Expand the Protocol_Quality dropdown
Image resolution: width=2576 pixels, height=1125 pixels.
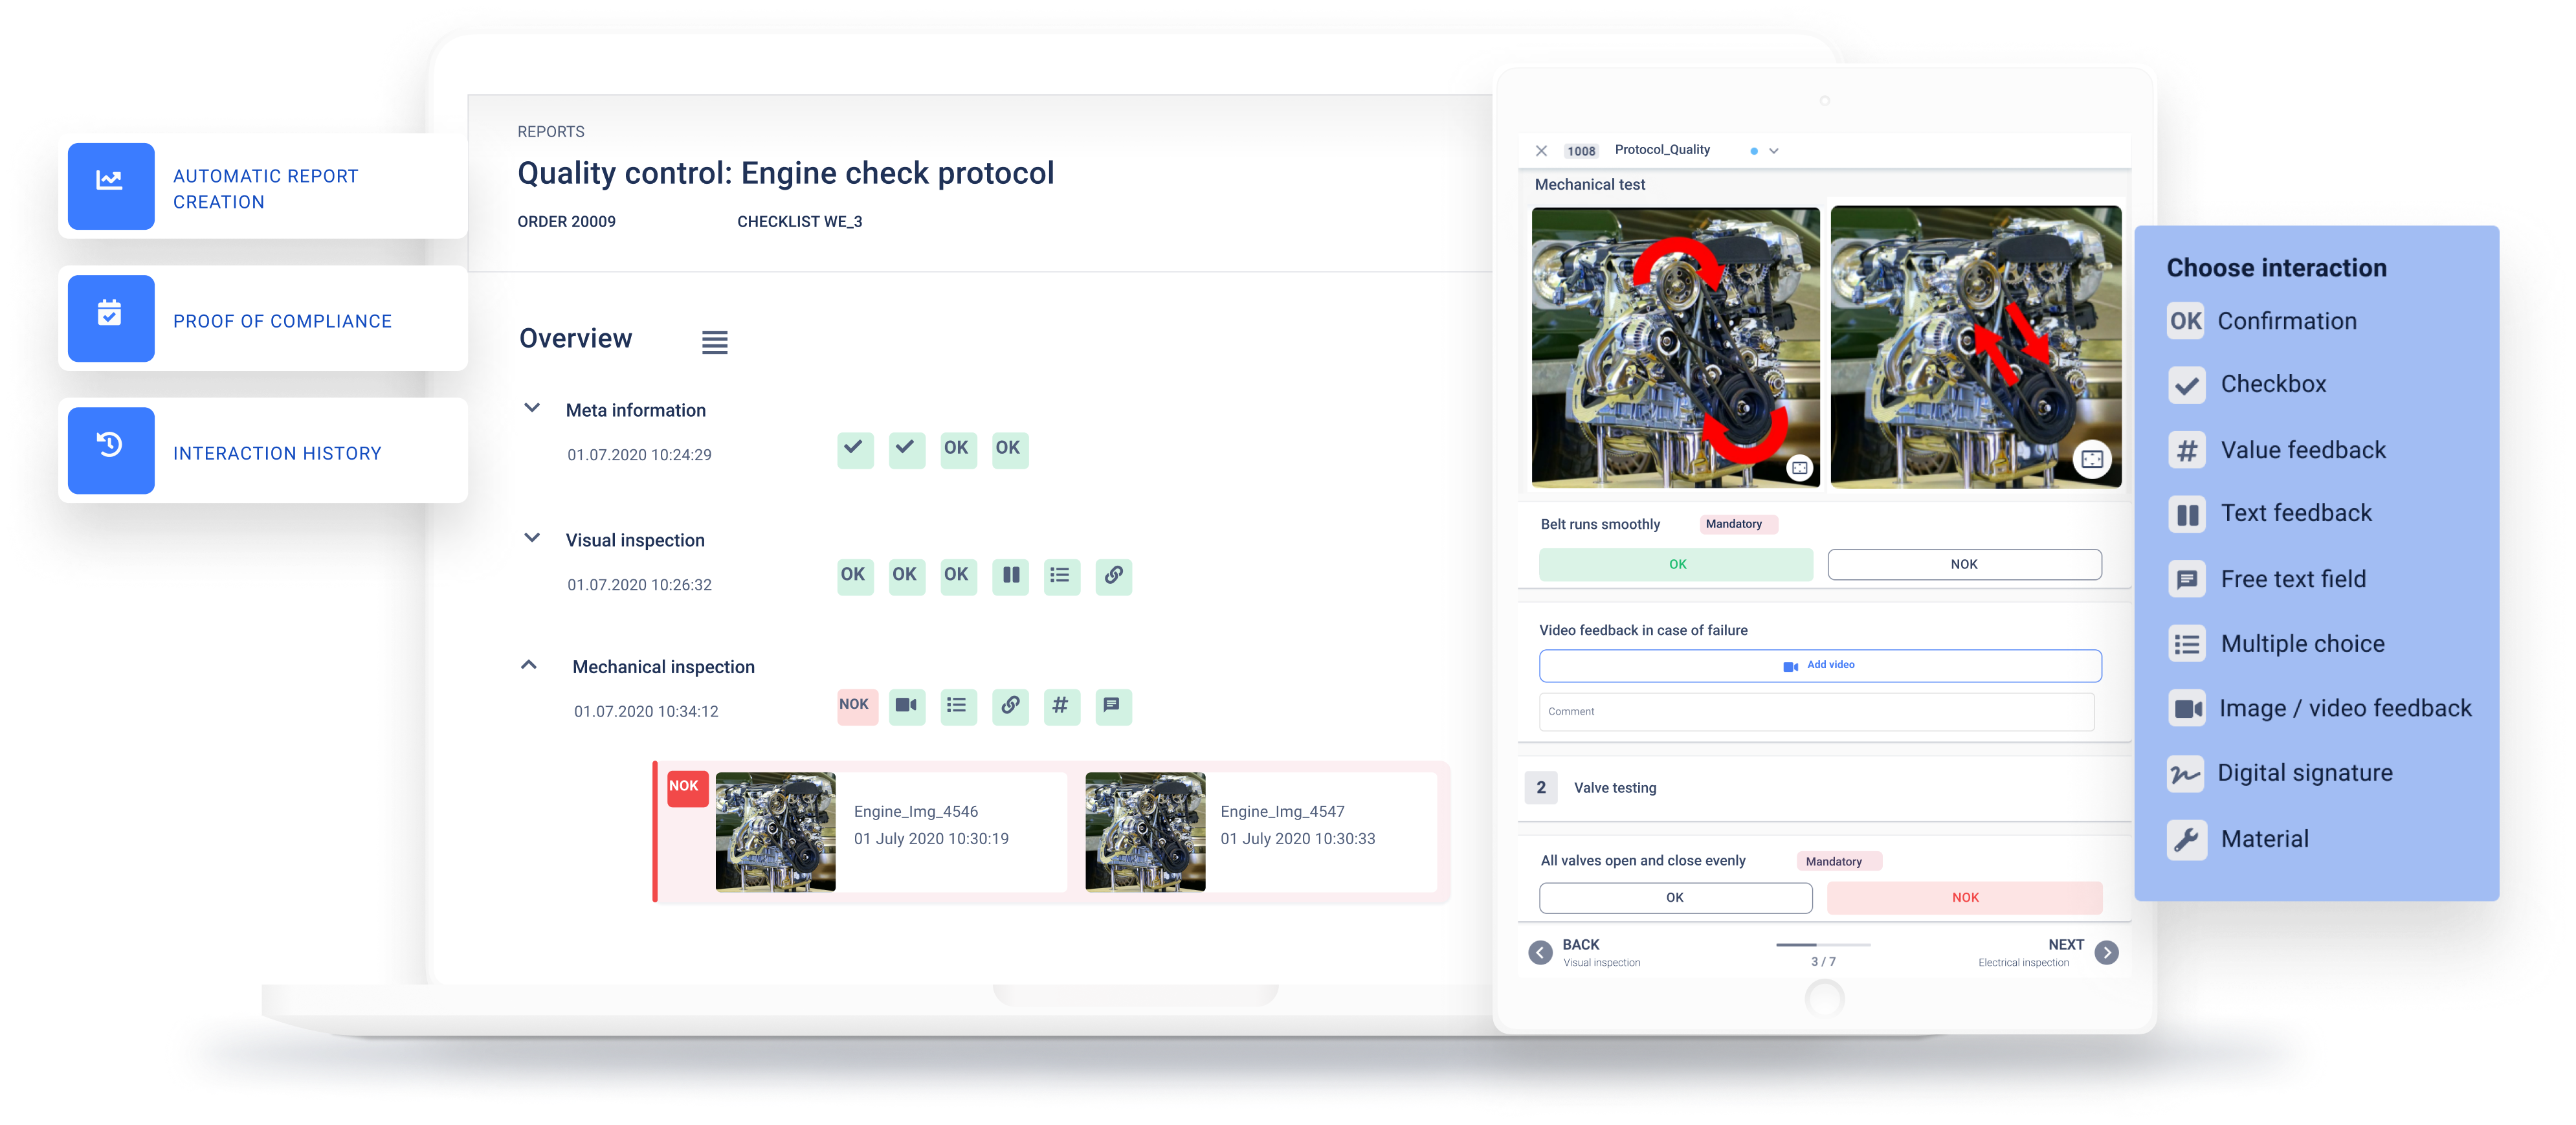click(x=1773, y=150)
